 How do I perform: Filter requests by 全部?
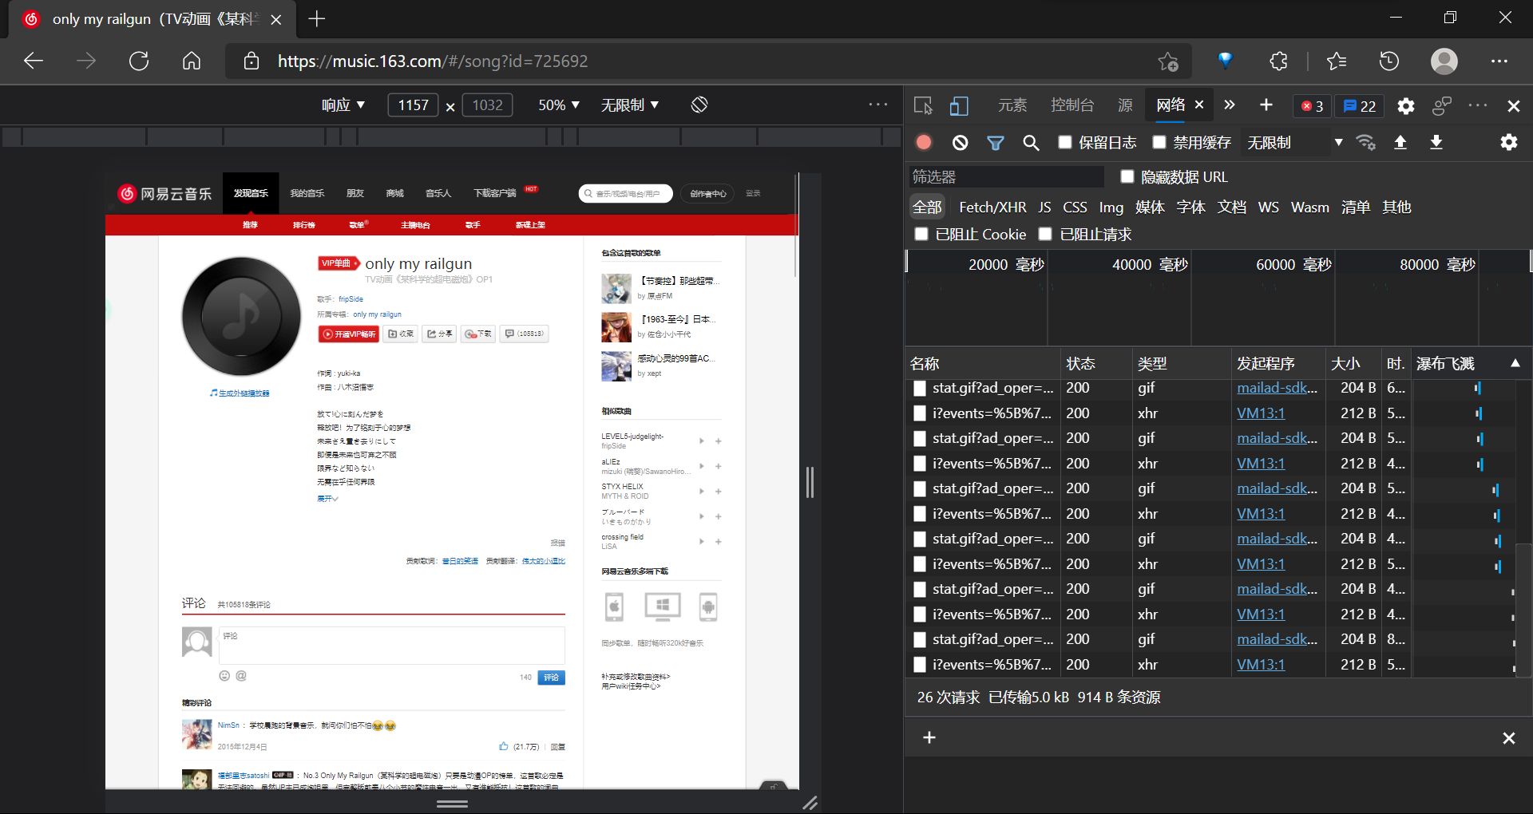tap(927, 207)
